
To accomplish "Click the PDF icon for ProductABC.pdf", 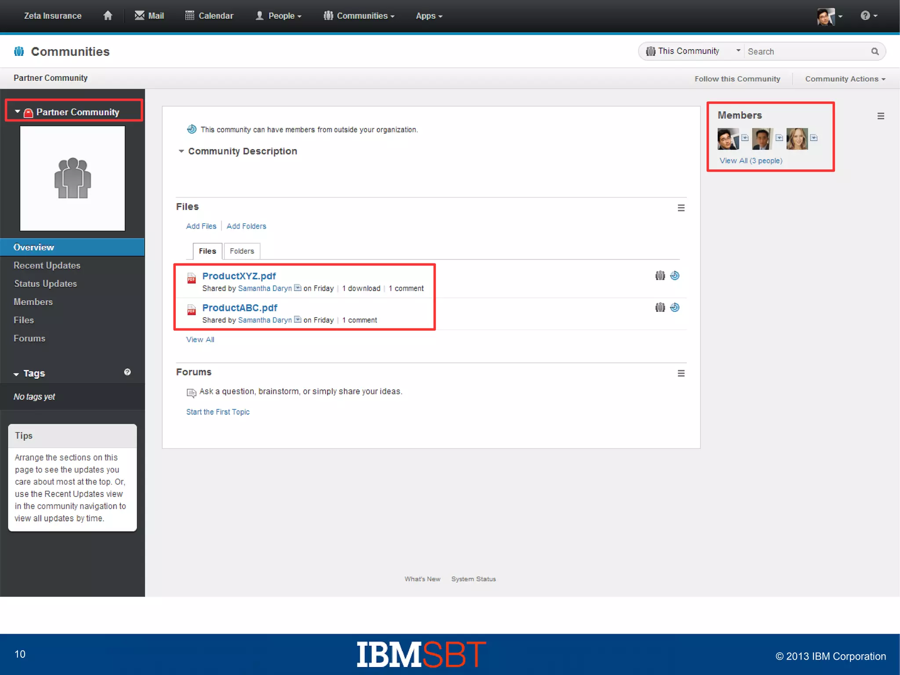I will click(192, 310).
